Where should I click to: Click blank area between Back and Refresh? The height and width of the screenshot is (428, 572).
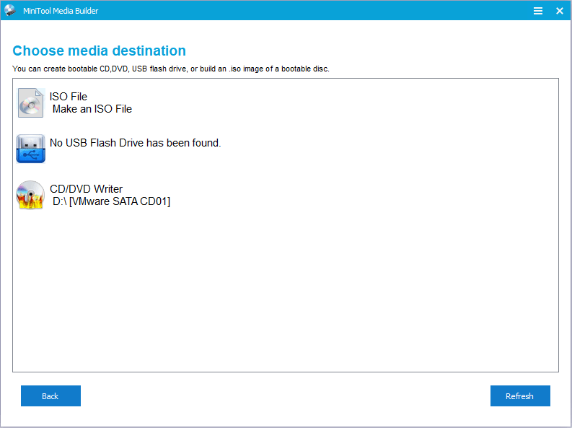285,396
